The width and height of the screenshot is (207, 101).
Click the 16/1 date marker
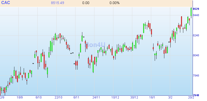[152, 97]
